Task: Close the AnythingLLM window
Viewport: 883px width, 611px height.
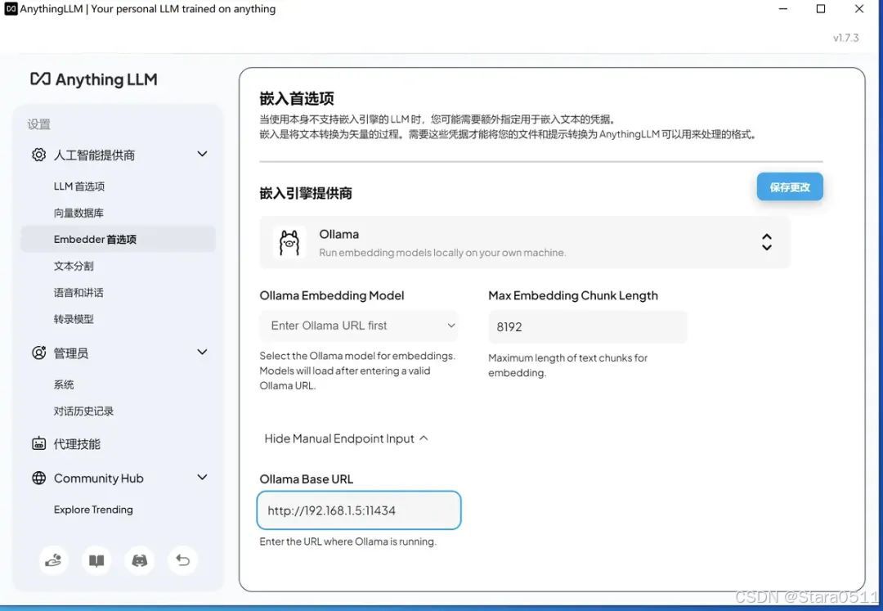Action: (858, 9)
